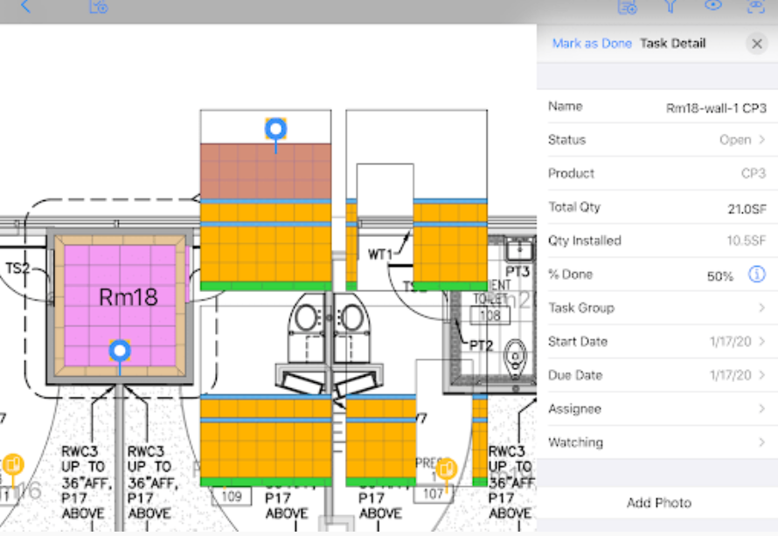Close the Task Detail panel
Screen dimensions: 778x536
point(757,44)
